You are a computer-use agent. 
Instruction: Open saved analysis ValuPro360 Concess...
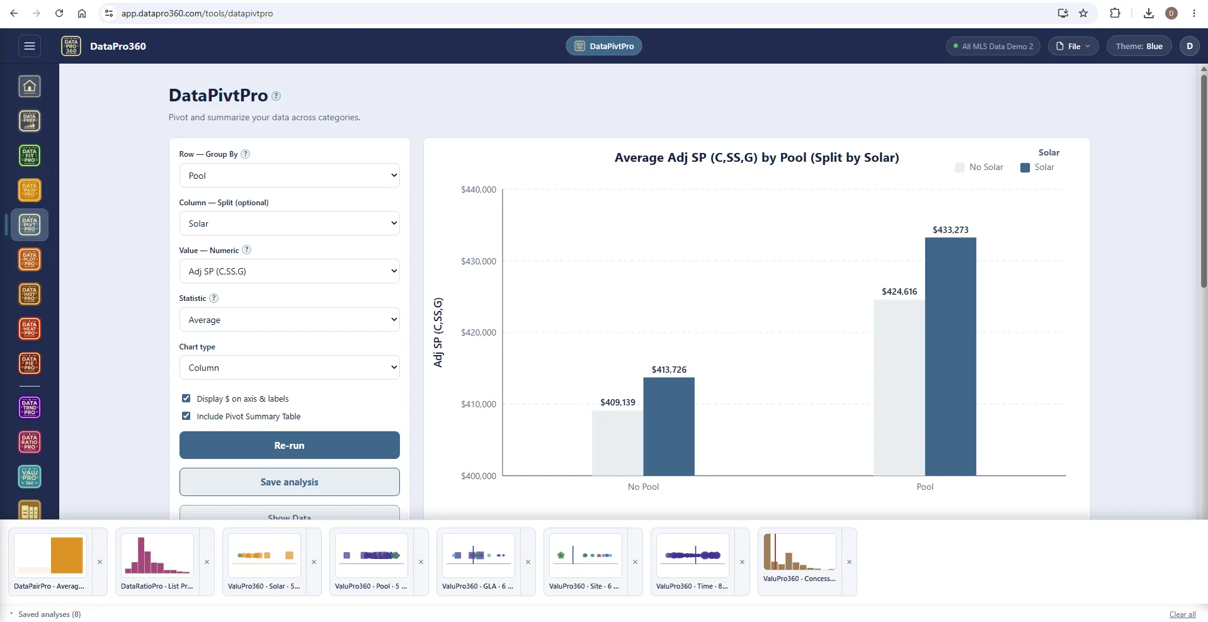[800, 562]
